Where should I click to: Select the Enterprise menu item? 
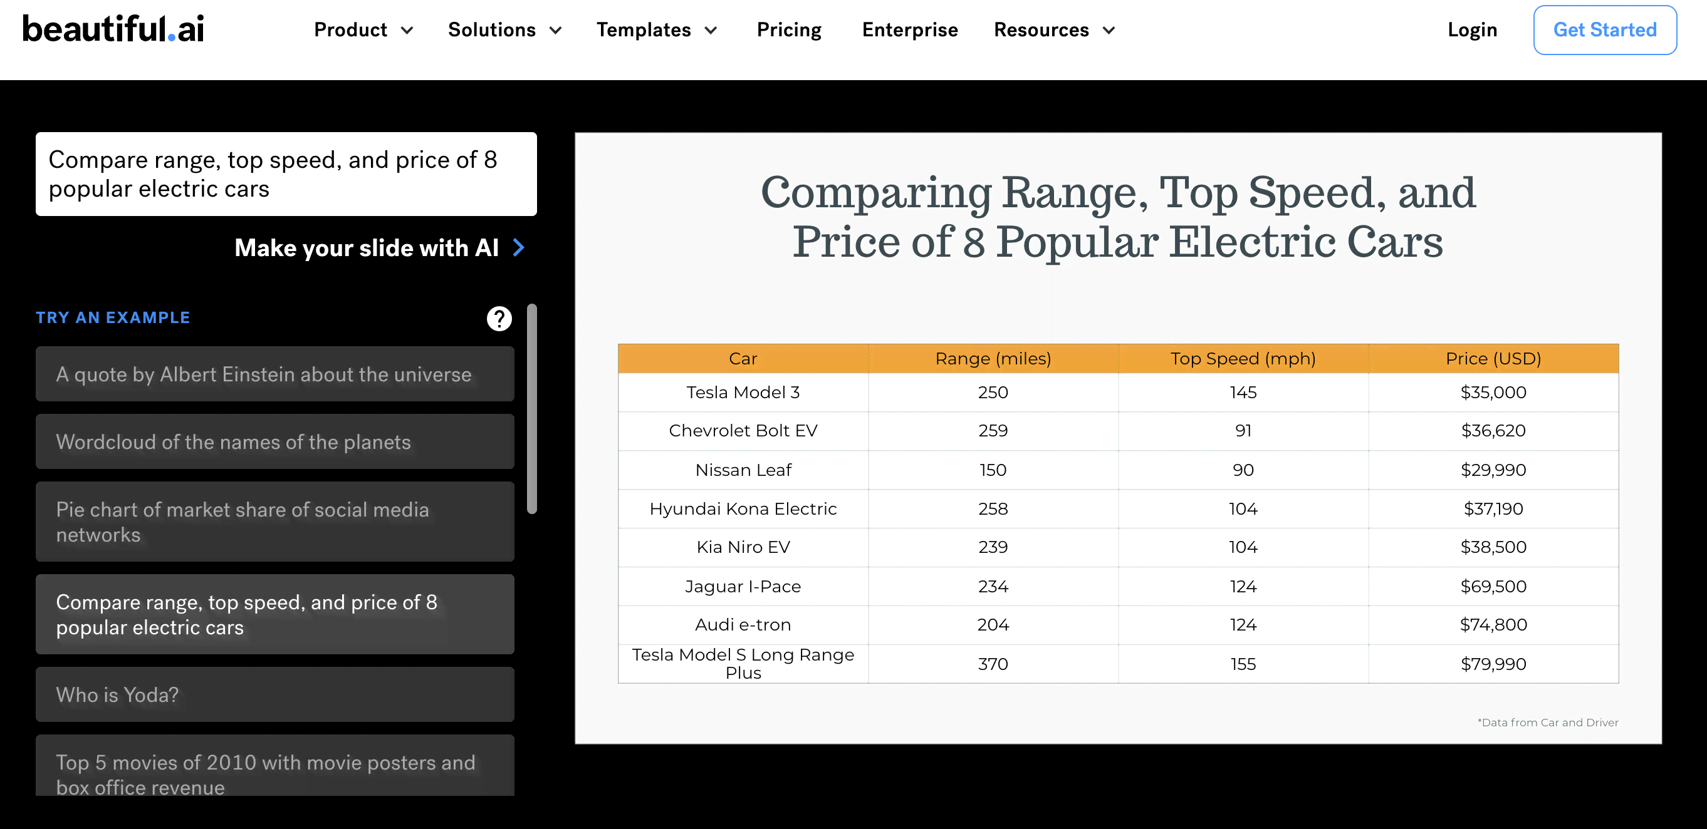point(909,29)
